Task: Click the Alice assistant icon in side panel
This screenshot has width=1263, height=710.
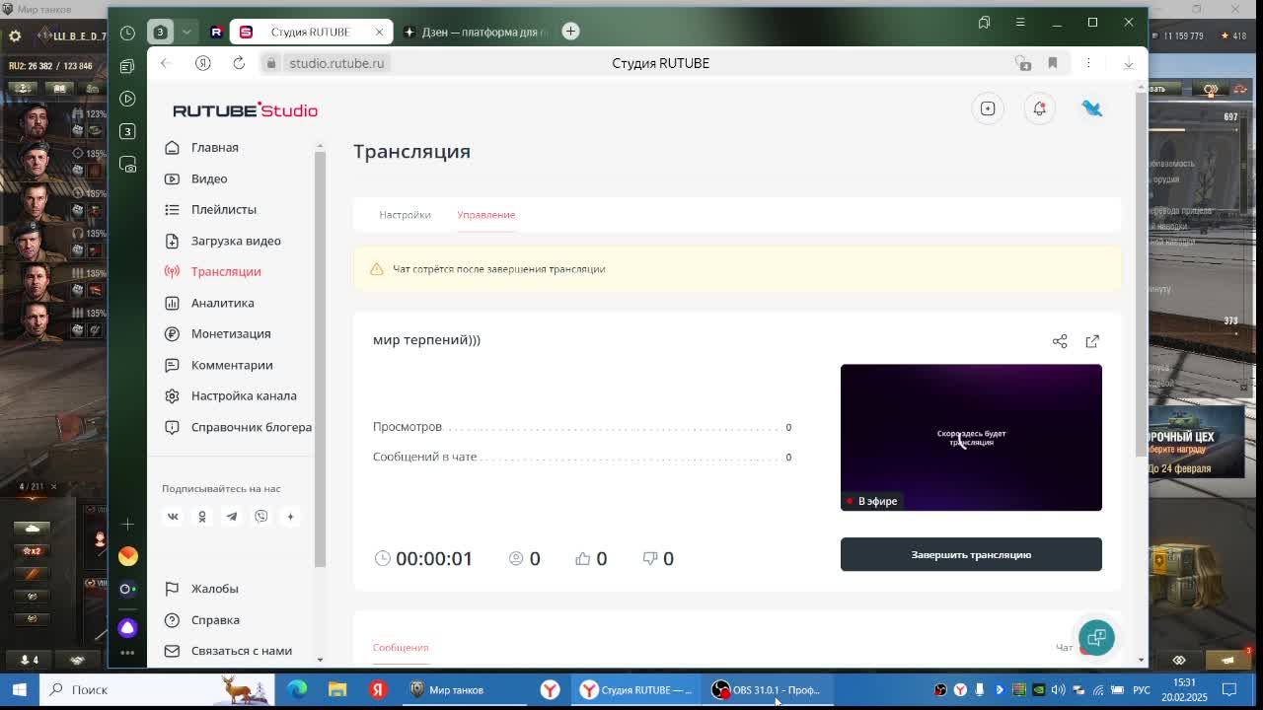Action: pyautogui.click(x=127, y=627)
